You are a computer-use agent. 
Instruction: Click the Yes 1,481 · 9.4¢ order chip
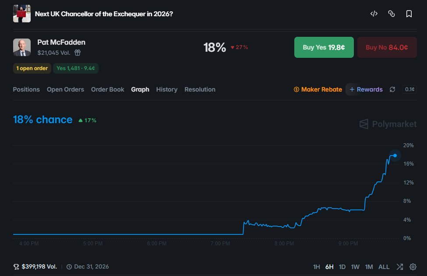point(76,68)
